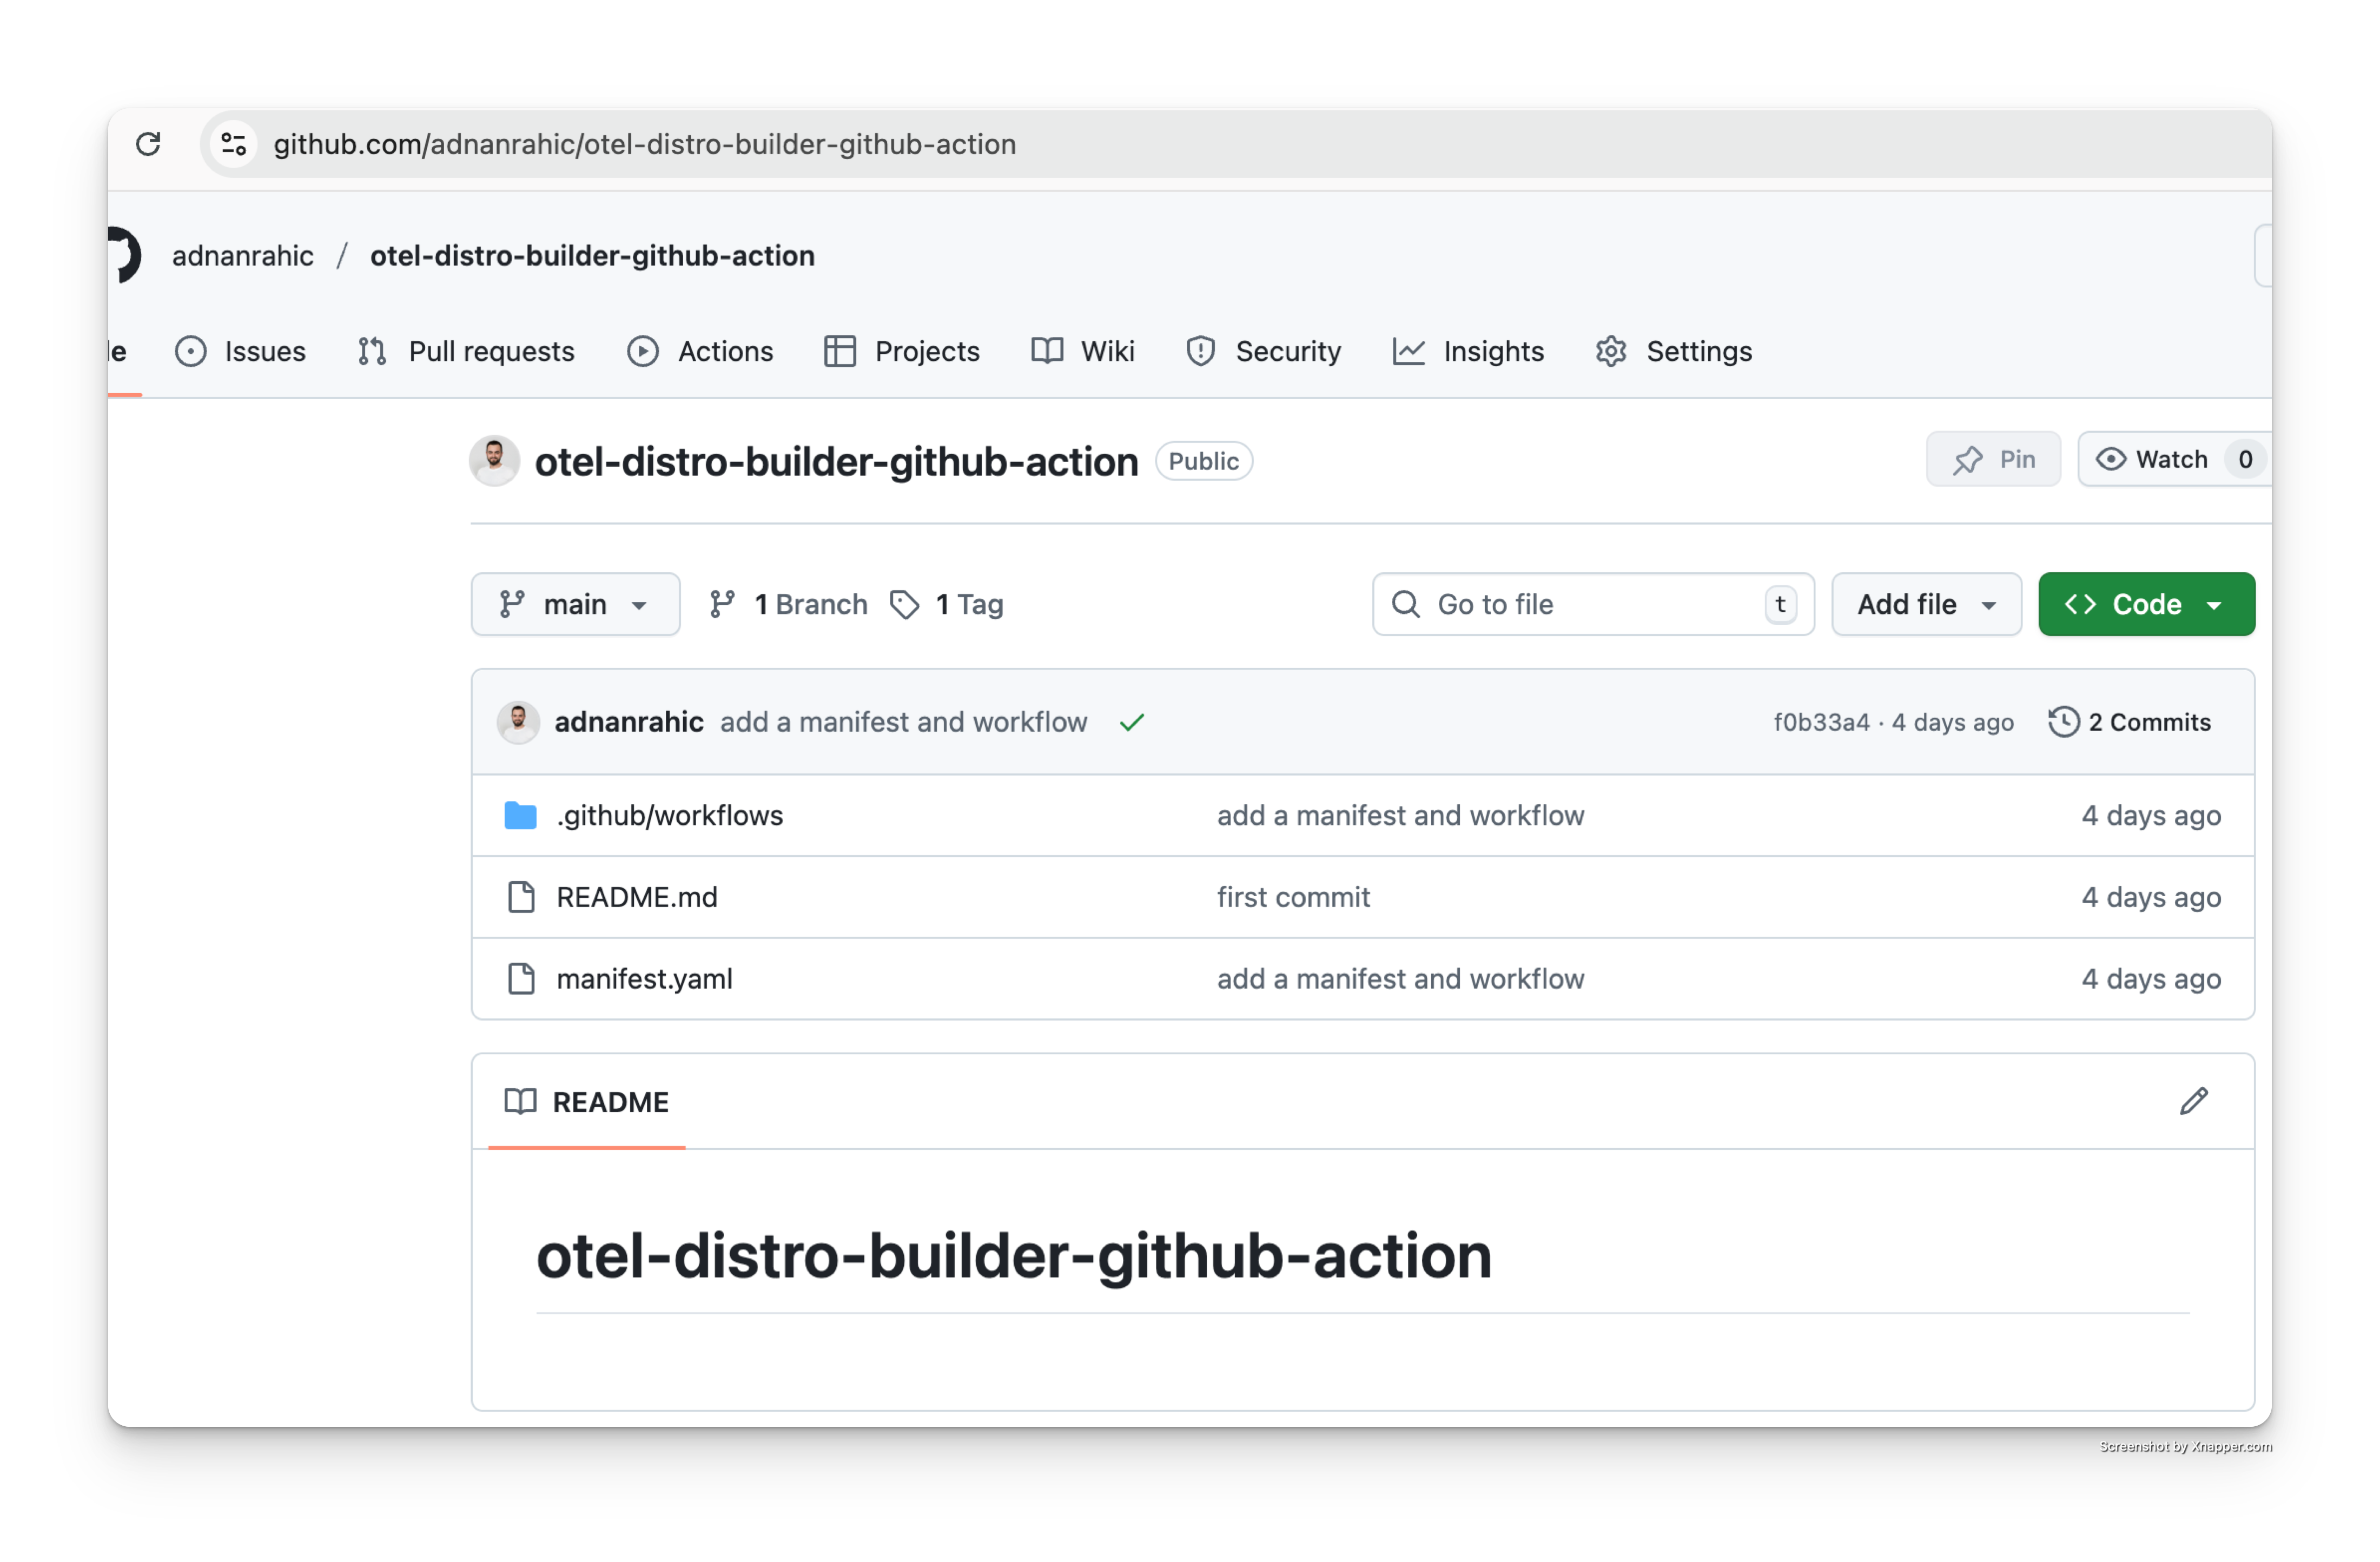Switch to the Actions tab
The image size is (2380, 1562).
(700, 351)
